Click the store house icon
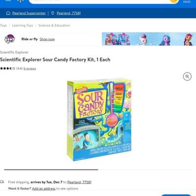The width and height of the screenshot is (196, 196). tap(8, 13)
